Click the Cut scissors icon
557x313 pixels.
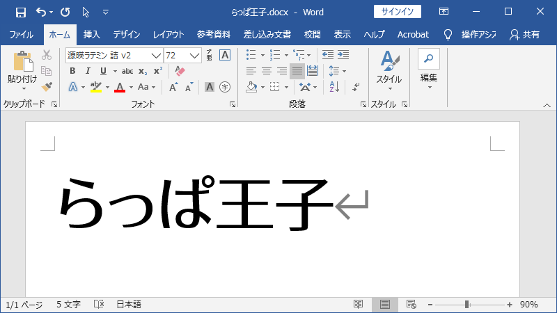click(x=47, y=55)
